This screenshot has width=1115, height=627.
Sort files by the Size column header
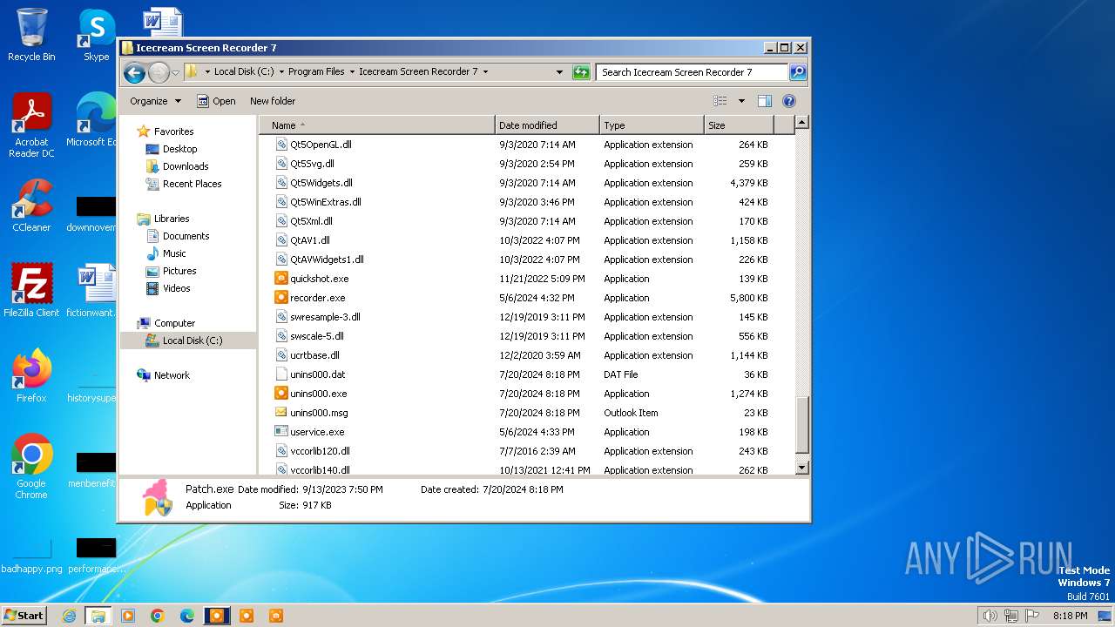click(x=739, y=125)
